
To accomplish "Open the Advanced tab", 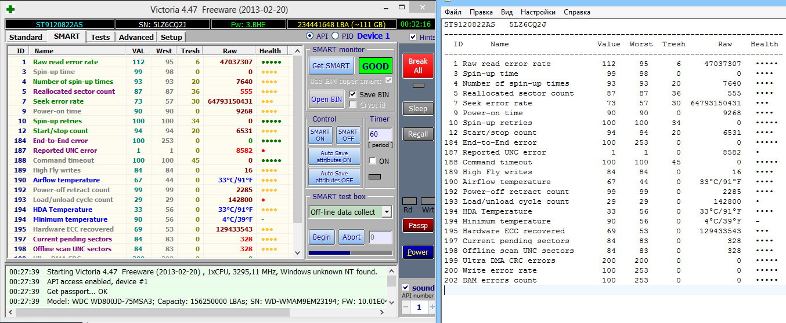I will point(136,37).
